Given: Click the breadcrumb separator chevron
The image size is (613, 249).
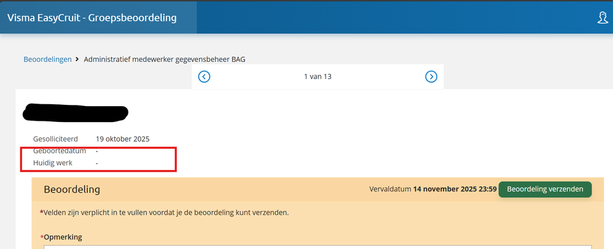Looking at the screenshot, I should (x=77, y=59).
